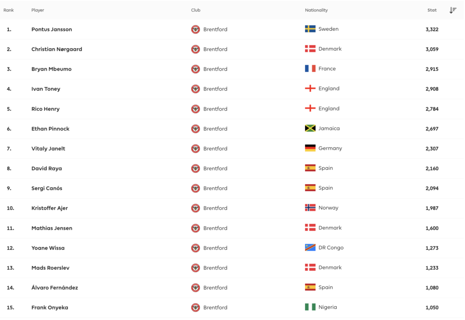Open Christian Nørgaard's profile link
The height and width of the screenshot is (320, 465).
point(57,49)
